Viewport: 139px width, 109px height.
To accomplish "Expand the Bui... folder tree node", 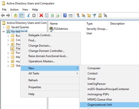I will click(8, 36).
